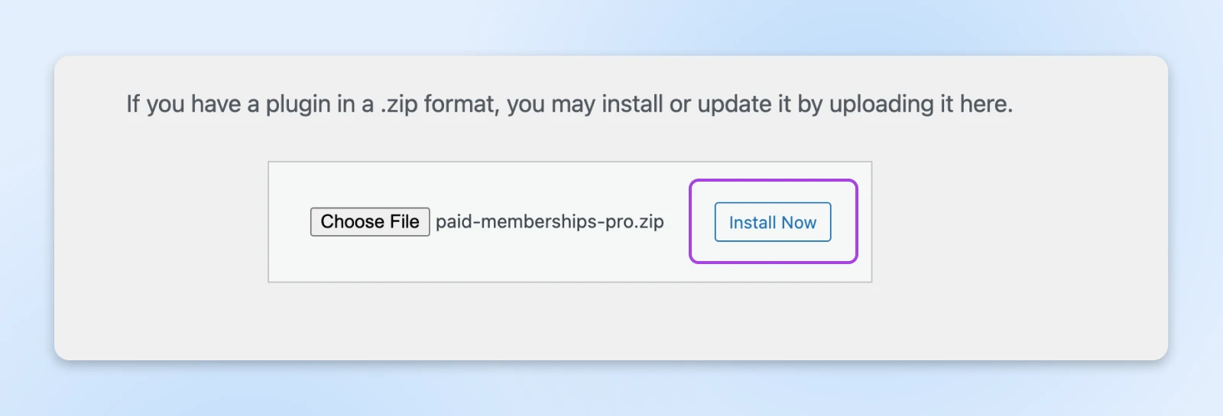Click the word "install" in the sentence
Image resolution: width=1223 pixels, height=416 pixels.
pos(632,105)
